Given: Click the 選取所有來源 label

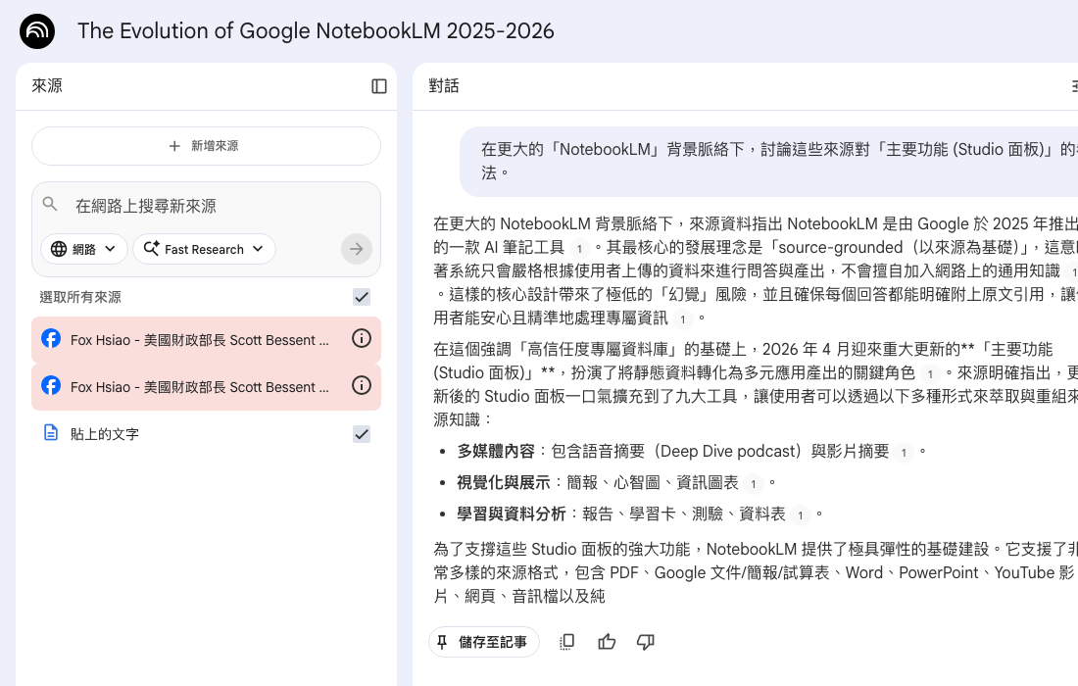Looking at the screenshot, I should pyautogui.click(x=79, y=297).
